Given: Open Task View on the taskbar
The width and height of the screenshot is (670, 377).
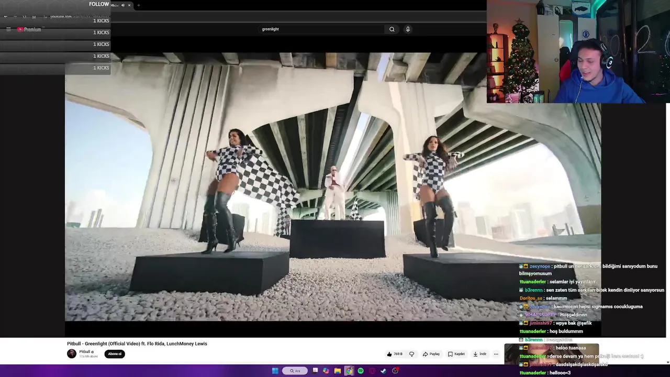Looking at the screenshot, I should point(315,371).
